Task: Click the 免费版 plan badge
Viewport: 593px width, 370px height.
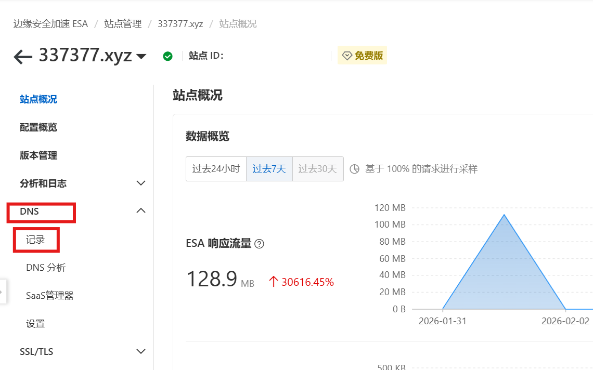Action: pos(363,56)
